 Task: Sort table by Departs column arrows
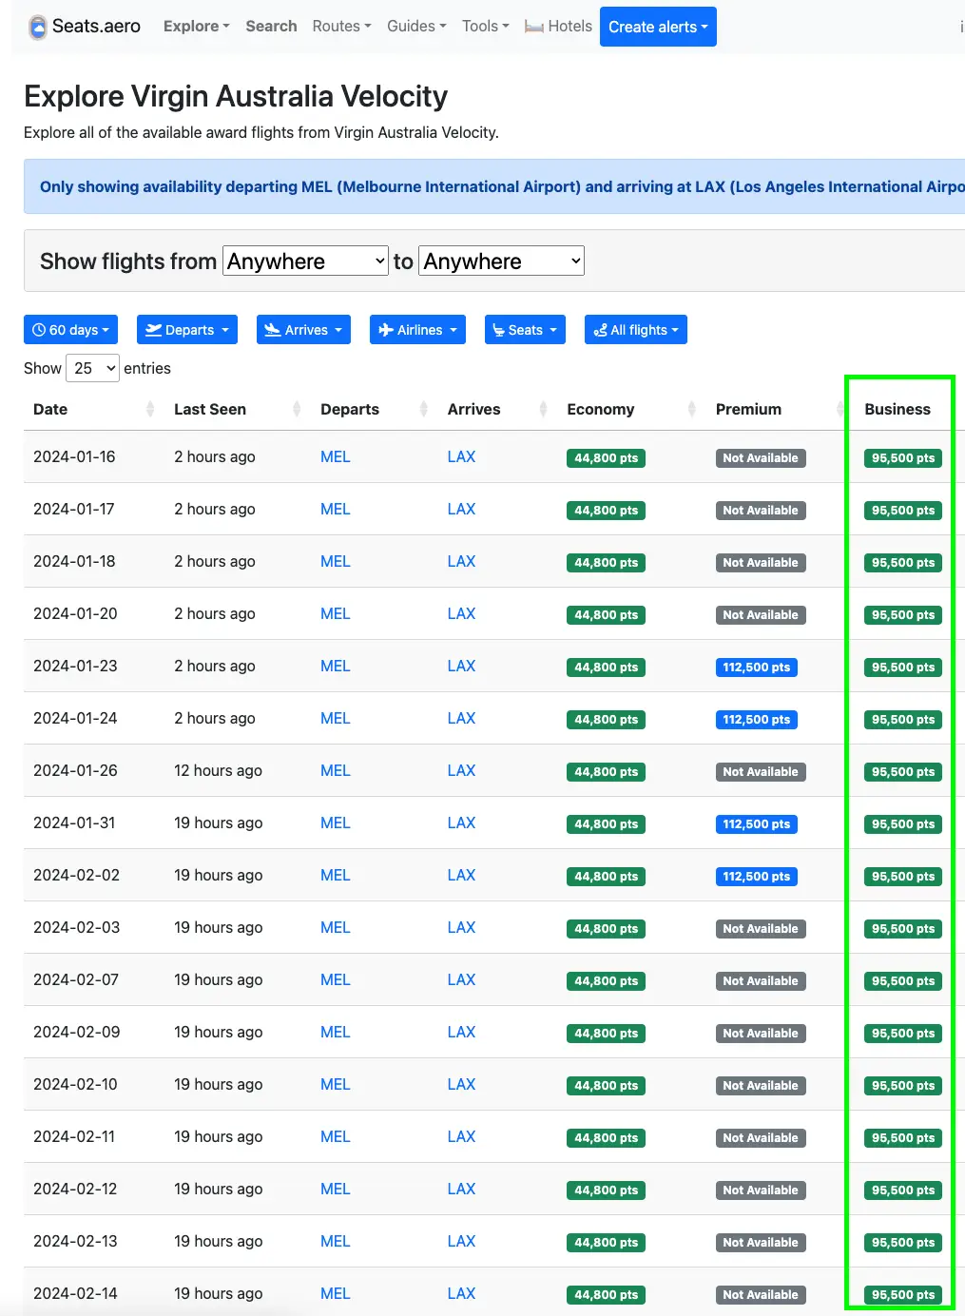pos(424,409)
